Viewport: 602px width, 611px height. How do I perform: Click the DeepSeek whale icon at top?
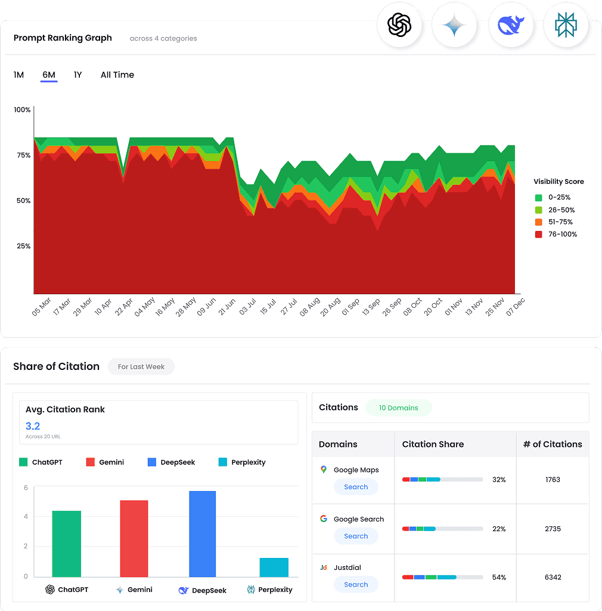tap(511, 24)
